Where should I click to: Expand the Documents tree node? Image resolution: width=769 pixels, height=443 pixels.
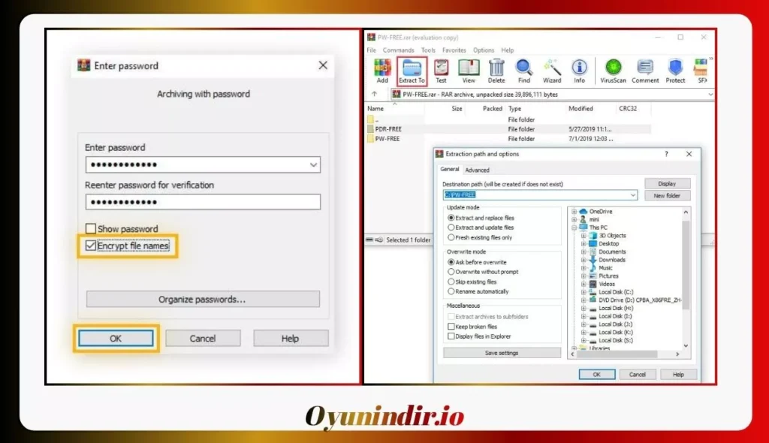pyautogui.click(x=584, y=252)
